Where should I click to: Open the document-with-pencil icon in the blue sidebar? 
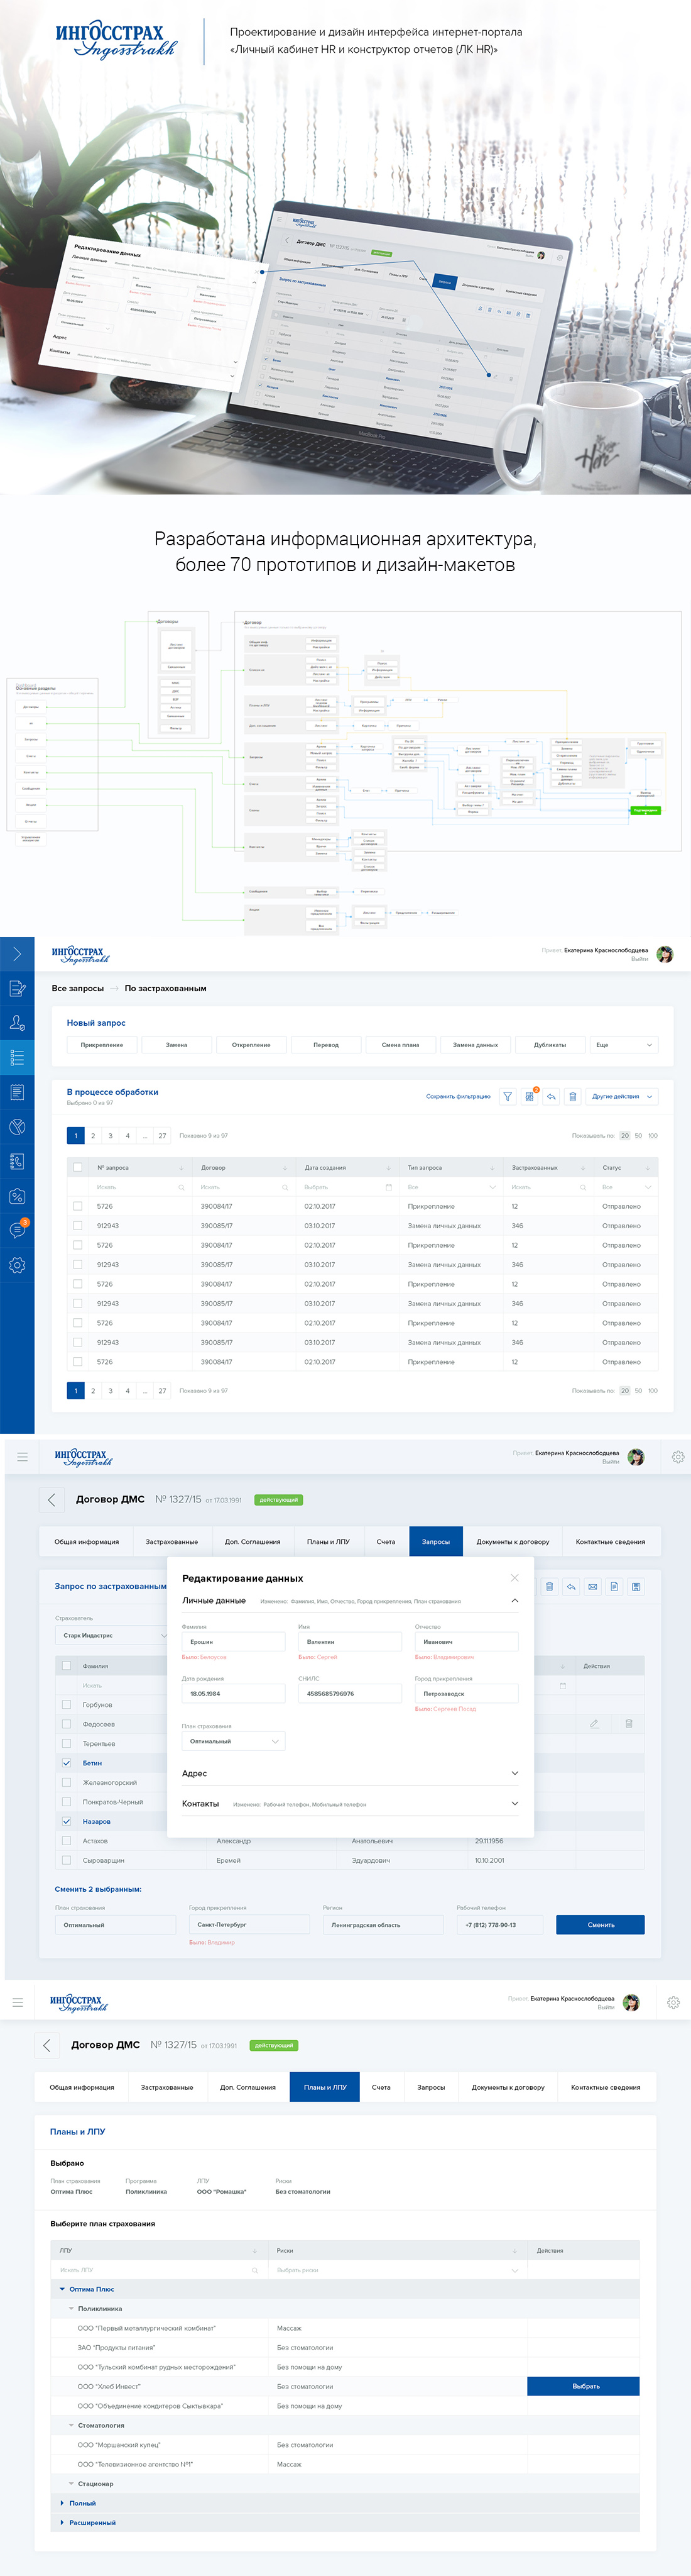[x=17, y=988]
